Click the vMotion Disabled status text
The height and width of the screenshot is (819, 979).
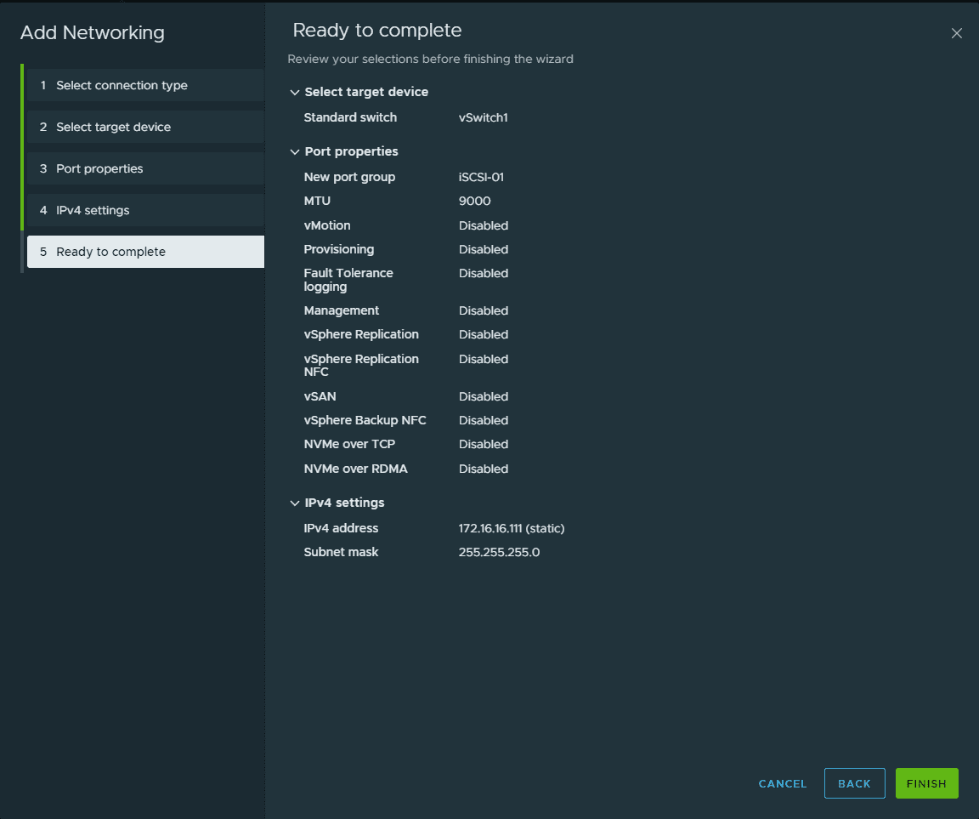point(483,225)
